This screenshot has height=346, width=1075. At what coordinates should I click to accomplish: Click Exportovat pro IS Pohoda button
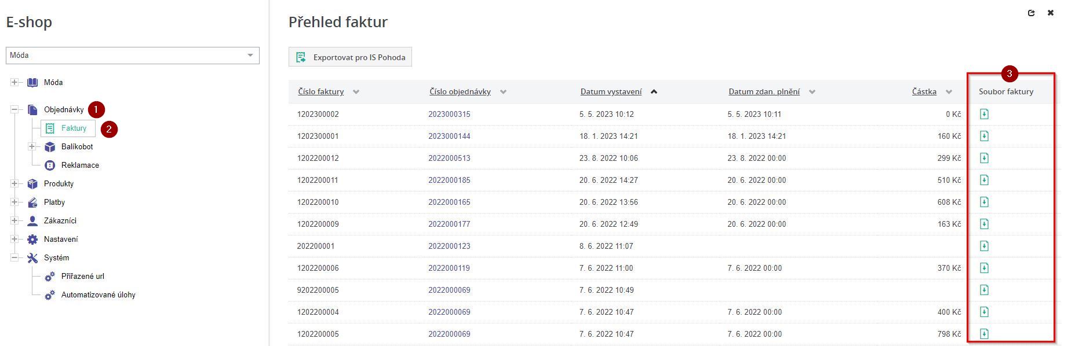350,57
